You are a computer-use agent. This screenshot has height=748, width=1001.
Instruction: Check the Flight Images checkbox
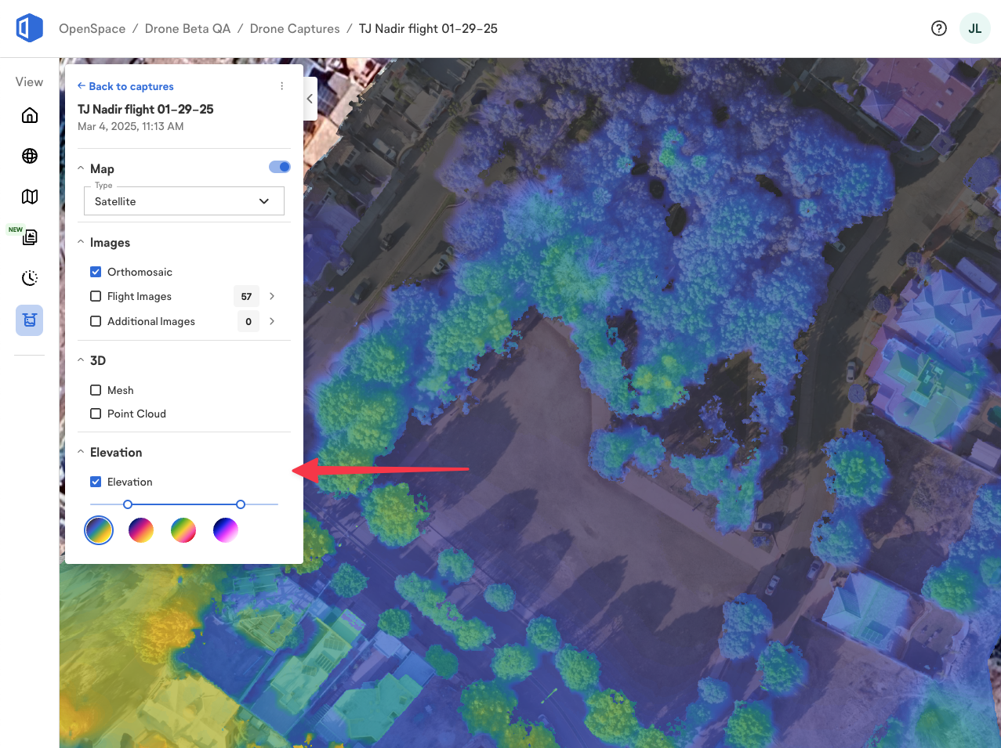pos(96,296)
